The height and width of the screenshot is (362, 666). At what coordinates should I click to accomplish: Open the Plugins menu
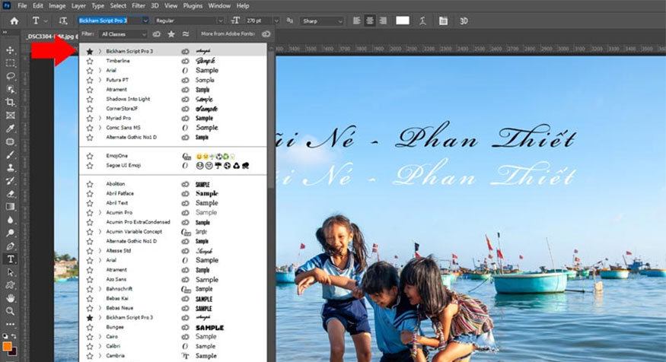coord(193,5)
